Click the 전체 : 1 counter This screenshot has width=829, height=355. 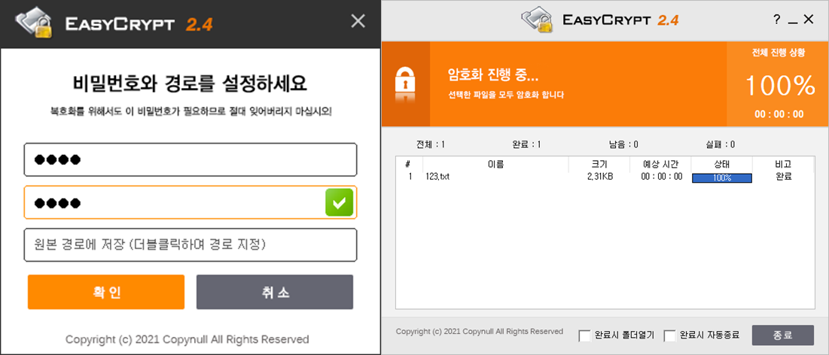click(431, 144)
